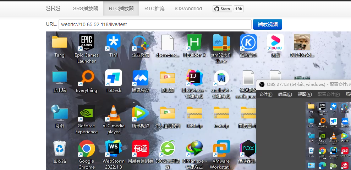Screen dimensions: 351x170
Task: Click the OBS preview canvas
Action: tap(328, 135)
